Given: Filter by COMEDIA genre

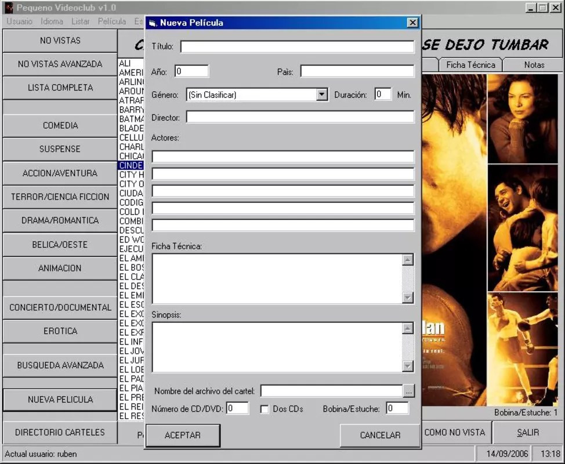Looking at the screenshot, I should click(60, 125).
